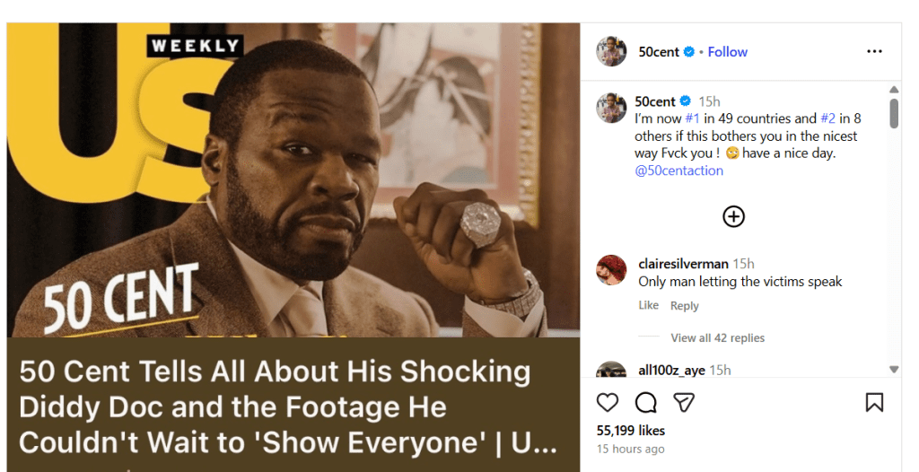919x472 pixels.
Task: Open the #1 hashtag link
Action: pyautogui.click(x=693, y=118)
